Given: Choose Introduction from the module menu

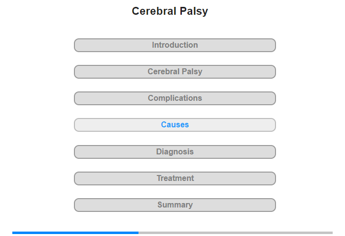Looking at the screenshot, I should (175, 45).
